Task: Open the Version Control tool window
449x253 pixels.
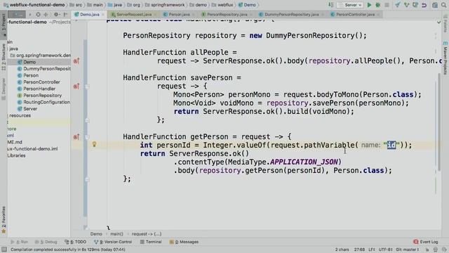Action: 113,242
